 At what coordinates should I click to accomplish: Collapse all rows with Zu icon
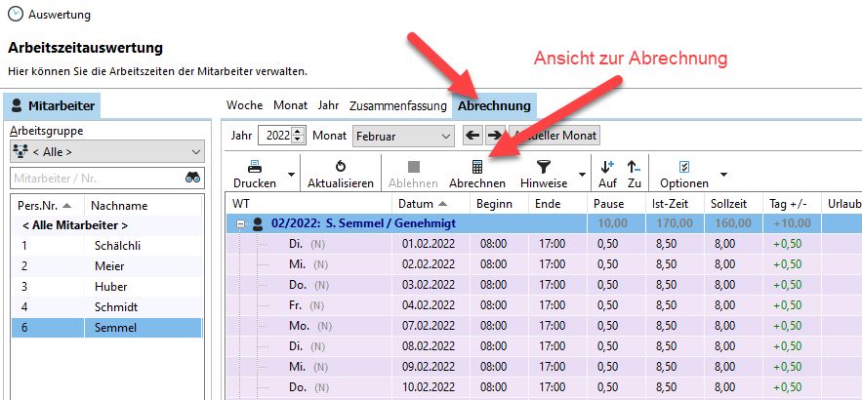634,167
